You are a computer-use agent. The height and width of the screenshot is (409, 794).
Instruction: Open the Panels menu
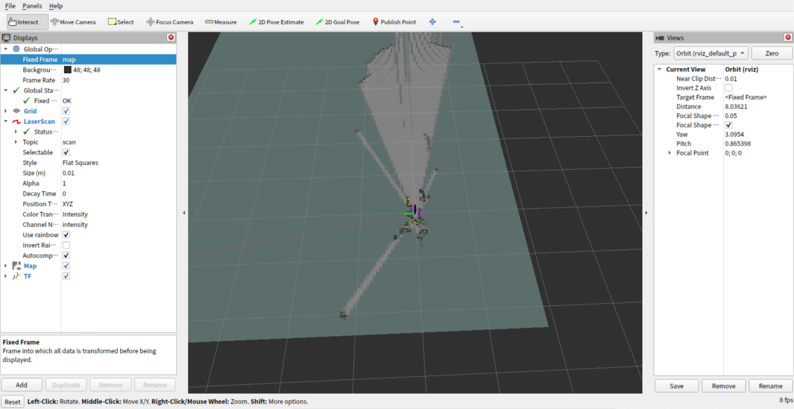click(32, 6)
